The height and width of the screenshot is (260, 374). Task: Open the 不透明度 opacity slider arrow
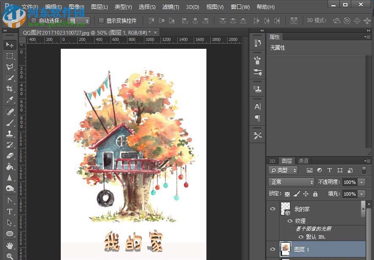[x=361, y=182]
